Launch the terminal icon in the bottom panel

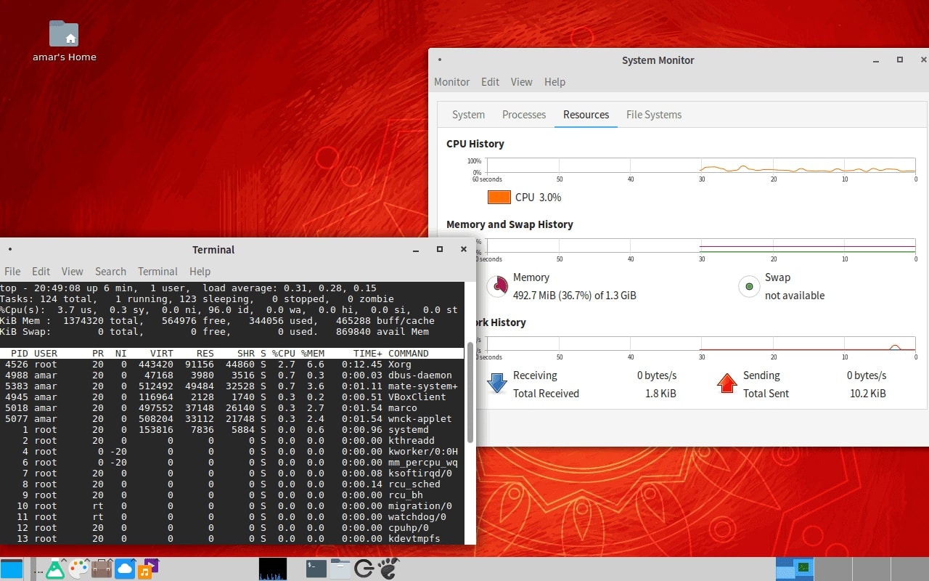(x=316, y=569)
